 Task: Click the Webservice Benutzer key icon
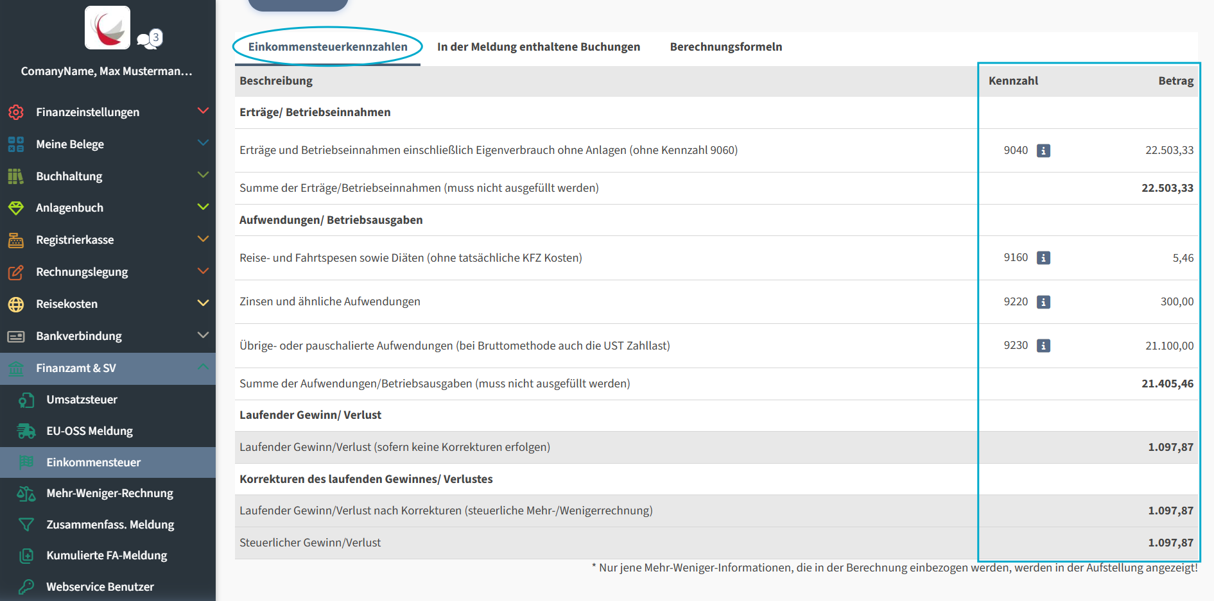click(x=26, y=586)
